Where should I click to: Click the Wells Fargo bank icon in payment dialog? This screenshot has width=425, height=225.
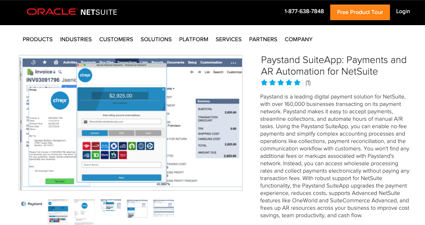(123, 155)
